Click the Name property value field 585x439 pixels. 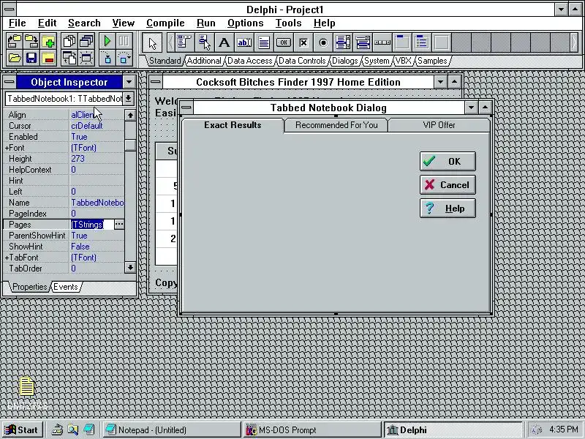[97, 203]
